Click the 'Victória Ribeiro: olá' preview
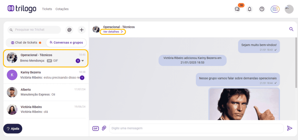The height and width of the screenshot is (140, 298). tap(34, 112)
